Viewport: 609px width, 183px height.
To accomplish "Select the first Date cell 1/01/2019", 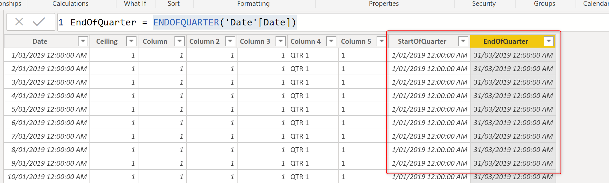I will [49, 55].
